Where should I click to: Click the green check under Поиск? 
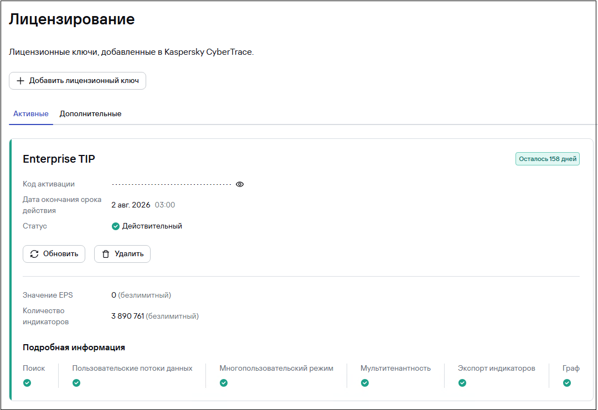point(27,383)
